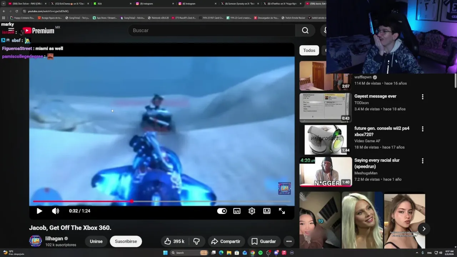457x257 pixels.
Task: Open the Happy Cristiano Ro... bookmark
Action: (x=22, y=18)
